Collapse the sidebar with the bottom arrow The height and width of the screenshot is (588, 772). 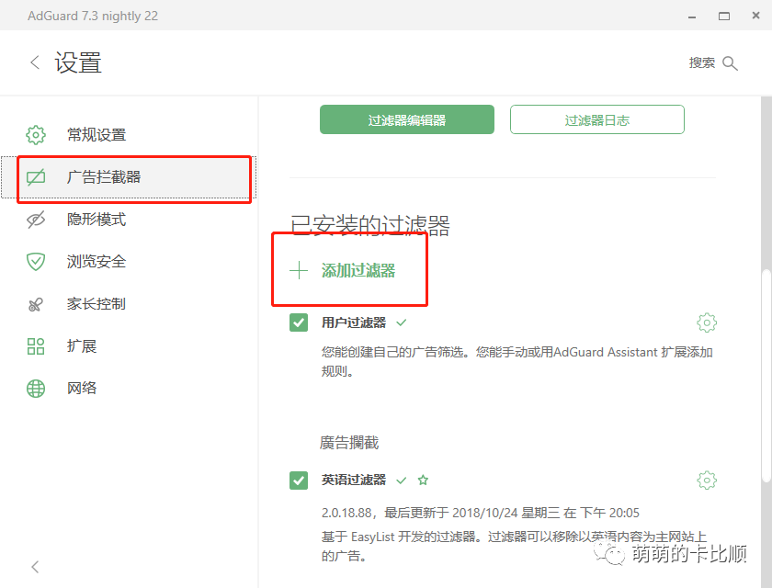point(35,567)
